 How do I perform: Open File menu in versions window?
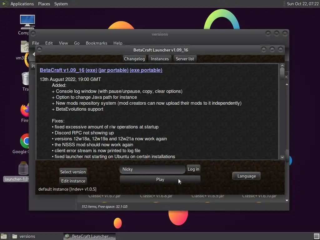pos(36,43)
